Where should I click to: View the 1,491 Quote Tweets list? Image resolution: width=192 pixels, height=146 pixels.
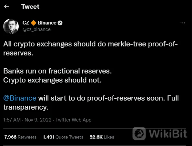[63, 137]
